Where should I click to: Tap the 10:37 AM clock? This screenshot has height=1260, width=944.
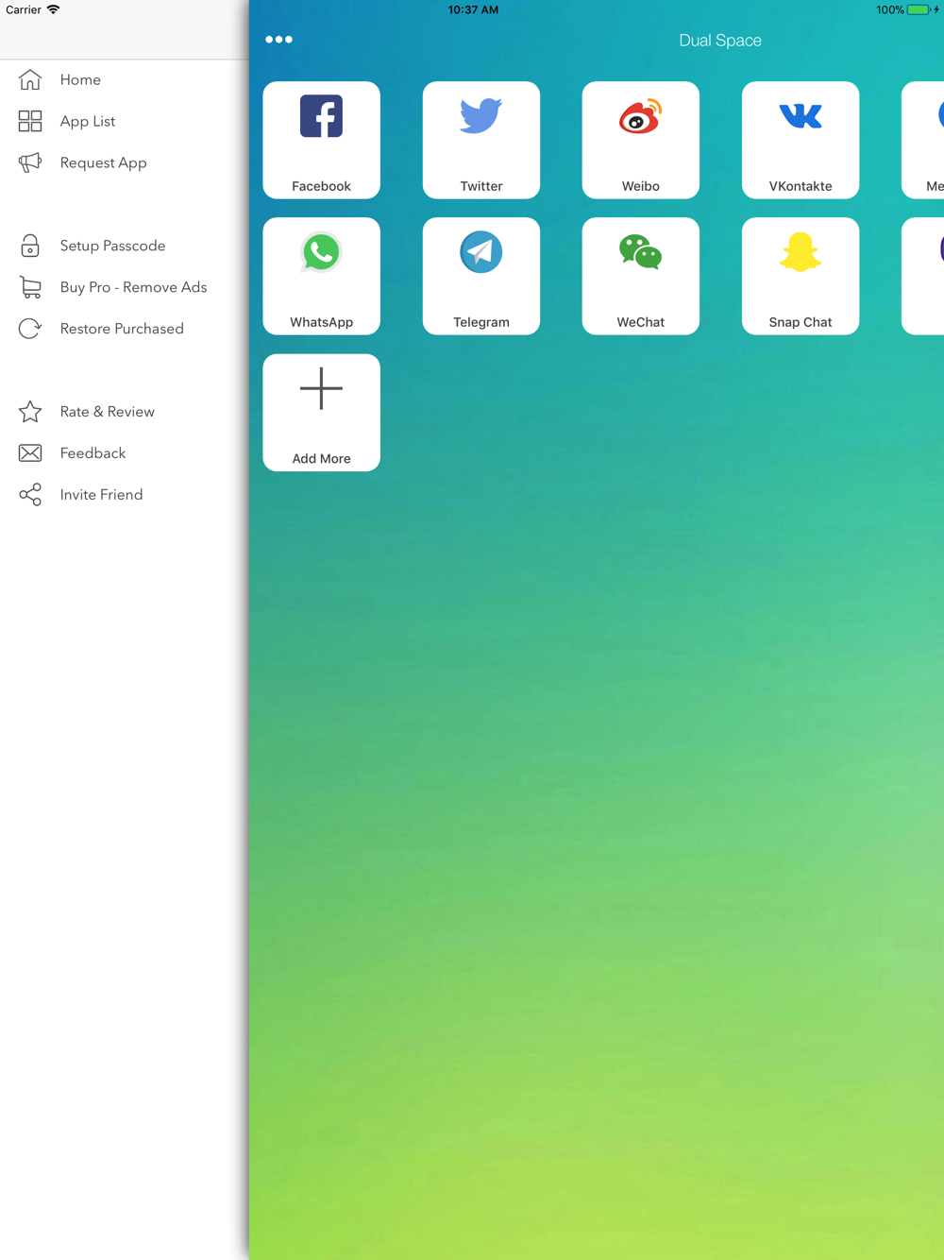[473, 9]
